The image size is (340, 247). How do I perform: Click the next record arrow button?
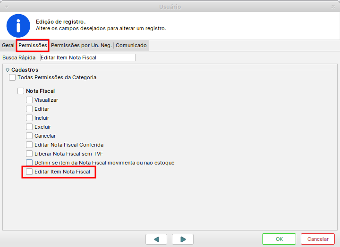(x=183, y=239)
